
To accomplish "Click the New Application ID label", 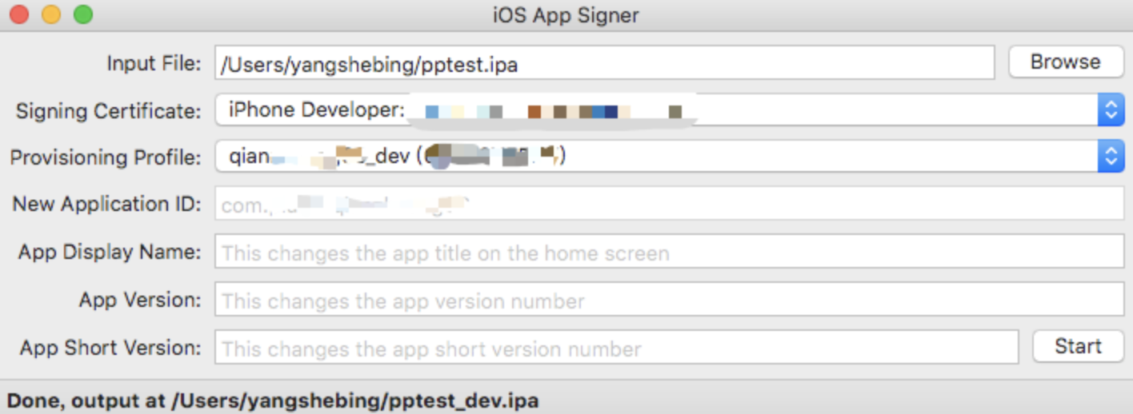I will pyautogui.click(x=107, y=205).
